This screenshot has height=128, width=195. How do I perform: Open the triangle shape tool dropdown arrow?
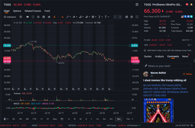(x=83, y=17)
